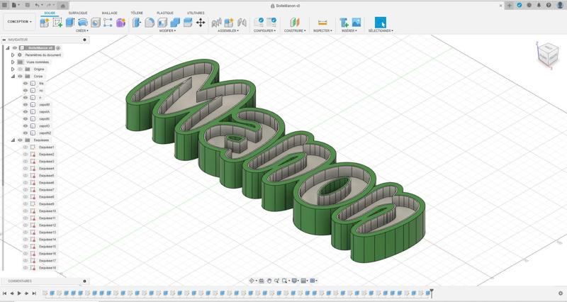Click the help question mark icon
567x302 pixels.
click(548, 5)
